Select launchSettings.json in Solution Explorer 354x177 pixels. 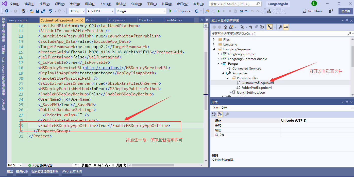251,93
